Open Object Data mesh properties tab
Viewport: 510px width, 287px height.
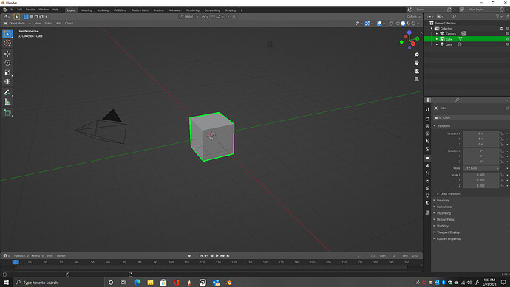click(428, 196)
